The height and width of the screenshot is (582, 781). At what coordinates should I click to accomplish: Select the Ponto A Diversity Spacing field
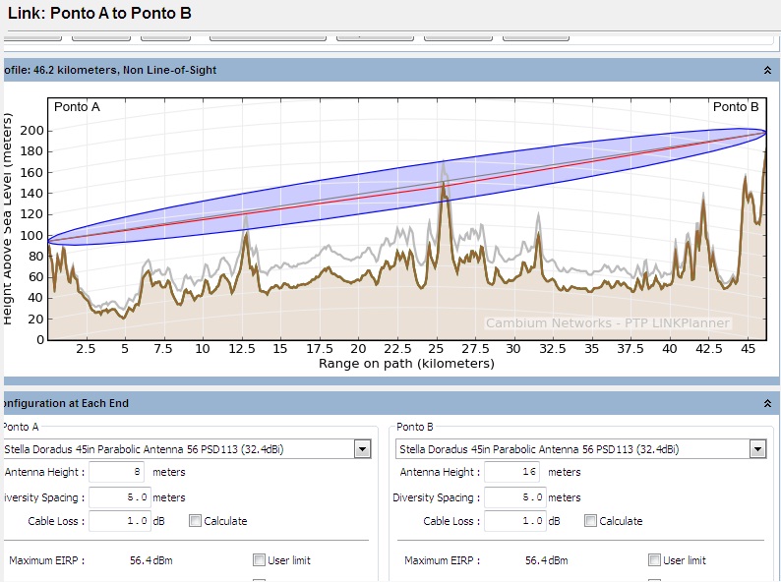point(120,497)
